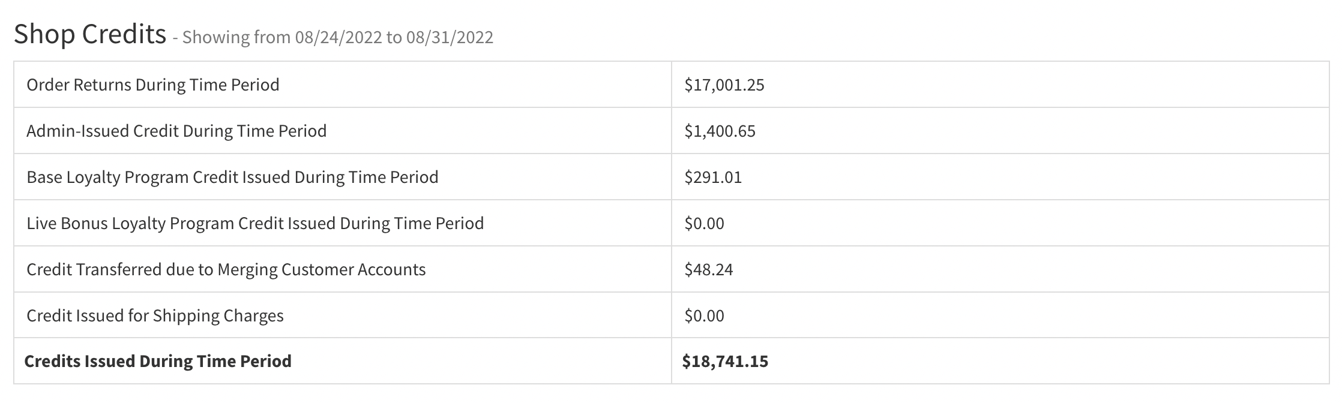Image resolution: width=1342 pixels, height=403 pixels.
Task: Select the $0.00 shipping charges credit value
Action: (x=704, y=315)
